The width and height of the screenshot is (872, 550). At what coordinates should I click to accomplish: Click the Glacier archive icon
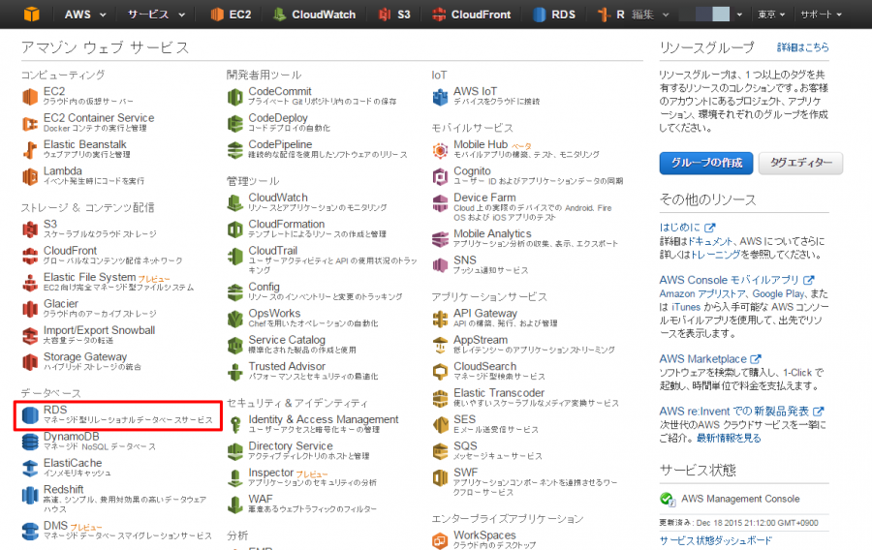(x=30, y=309)
